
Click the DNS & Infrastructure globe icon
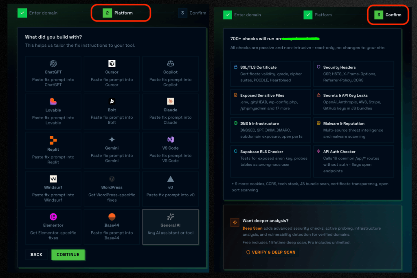click(x=236, y=123)
